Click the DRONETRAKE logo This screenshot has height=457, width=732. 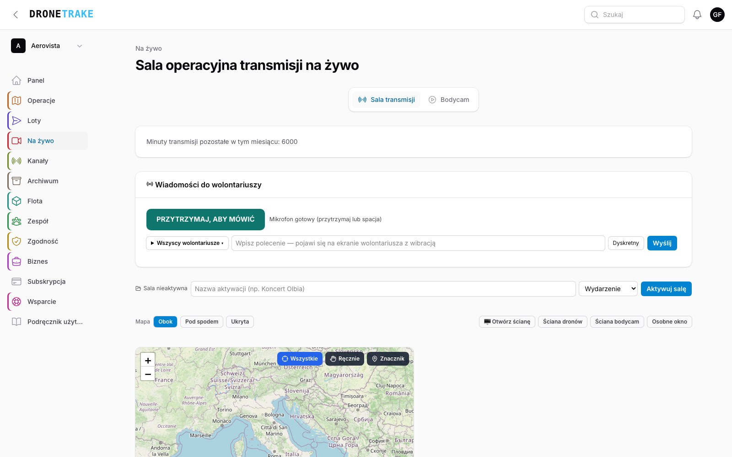(x=61, y=14)
